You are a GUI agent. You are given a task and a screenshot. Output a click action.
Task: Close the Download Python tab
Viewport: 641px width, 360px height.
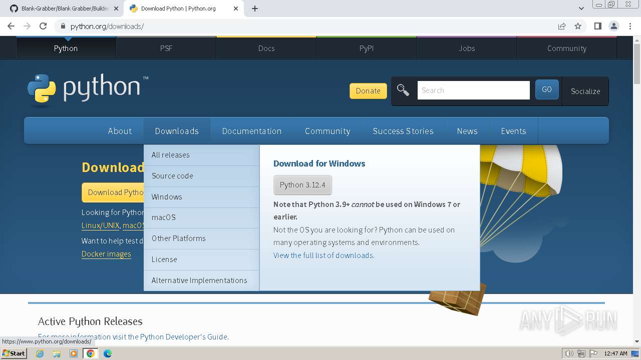(236, 8)
